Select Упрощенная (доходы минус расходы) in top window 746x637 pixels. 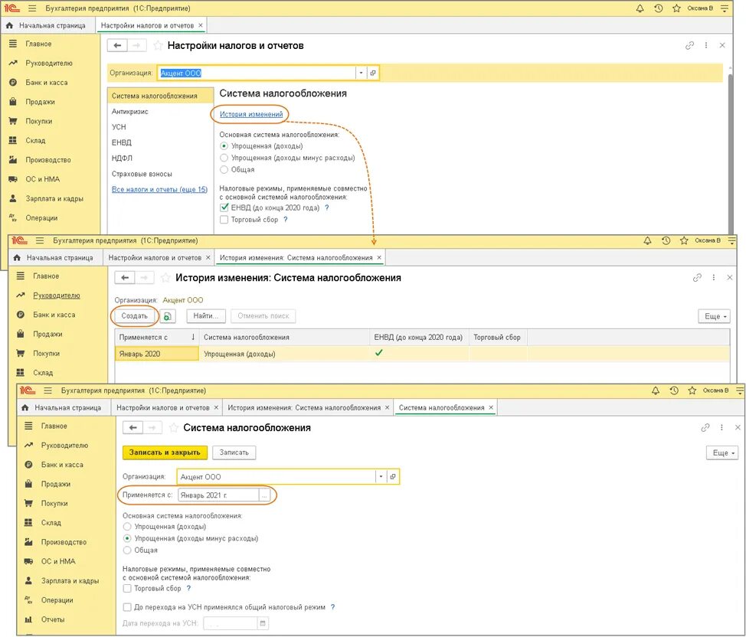(224, 158)
